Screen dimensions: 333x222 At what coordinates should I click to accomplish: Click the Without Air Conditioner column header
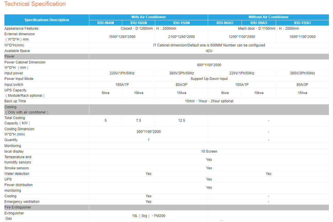tap(268, 17)
